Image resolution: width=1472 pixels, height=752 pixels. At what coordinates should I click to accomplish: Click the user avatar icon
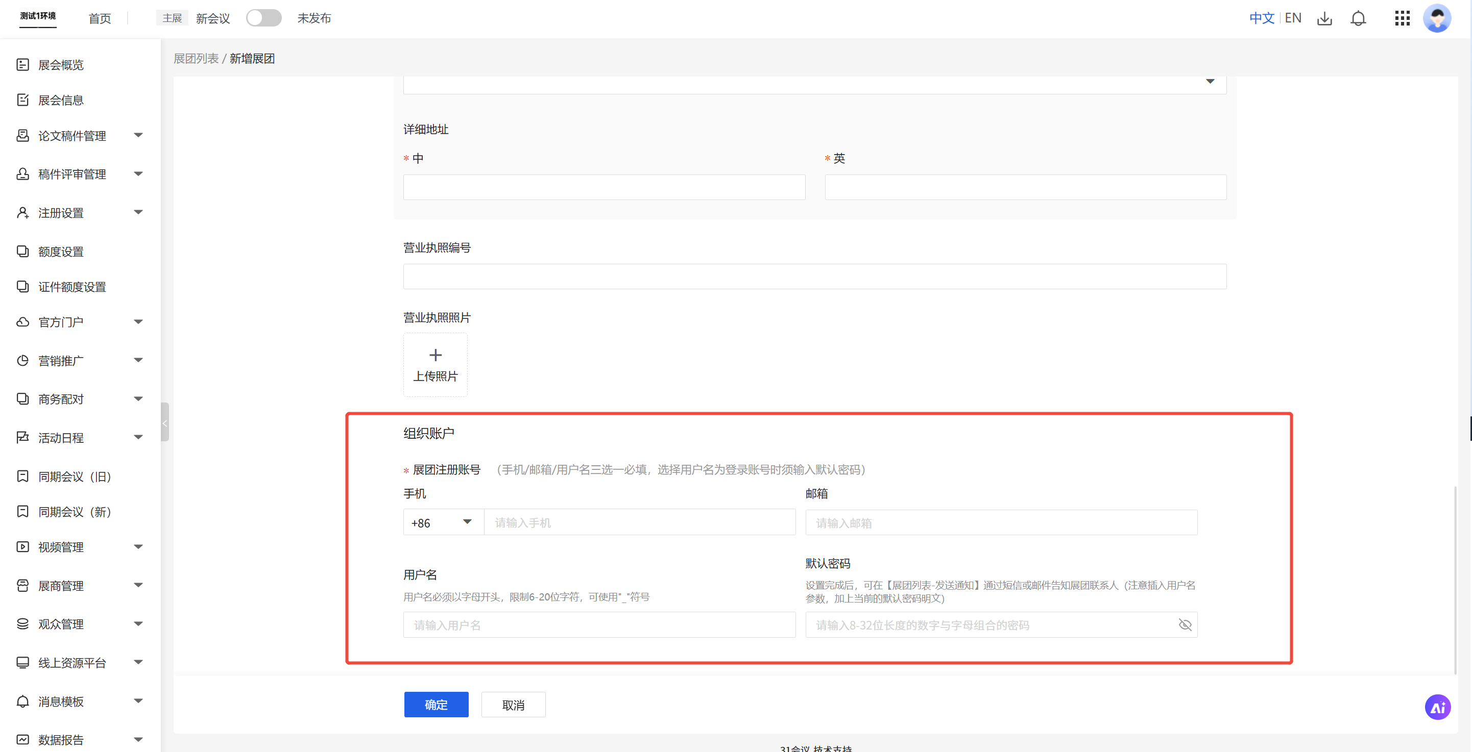(x=1437, y=18)
